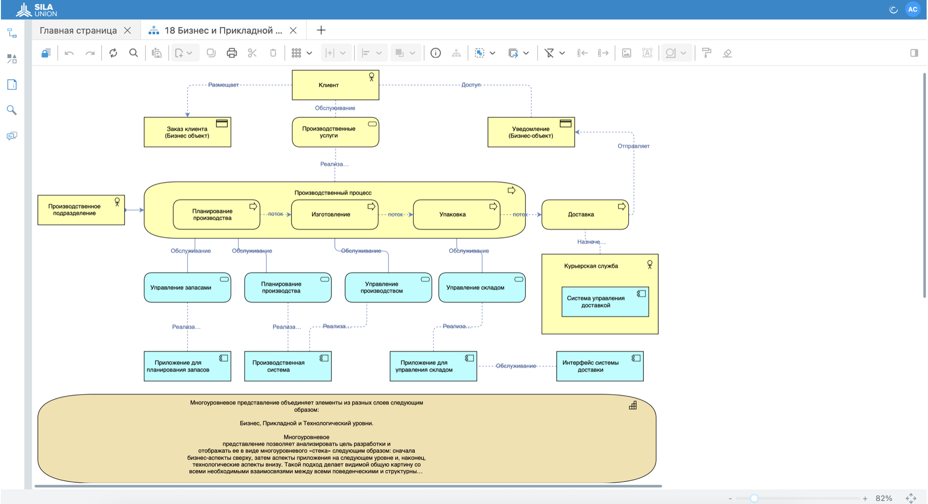Click the zoom slider handle

point(754,498)
